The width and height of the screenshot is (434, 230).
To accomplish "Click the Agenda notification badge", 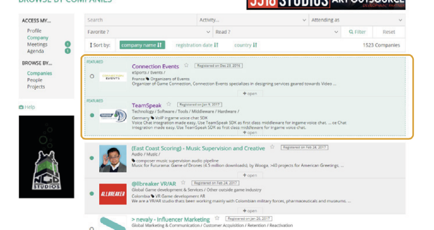I will [x=68, y=51].
